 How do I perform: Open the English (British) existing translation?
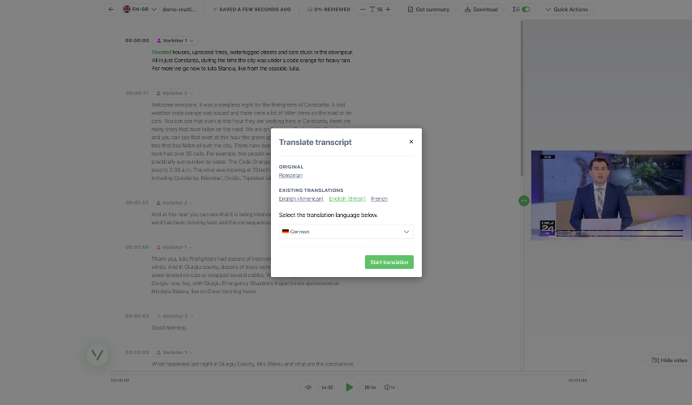tap(347, 199)
